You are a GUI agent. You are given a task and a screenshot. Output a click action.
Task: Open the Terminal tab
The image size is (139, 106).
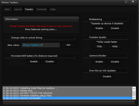pos(41,9)
